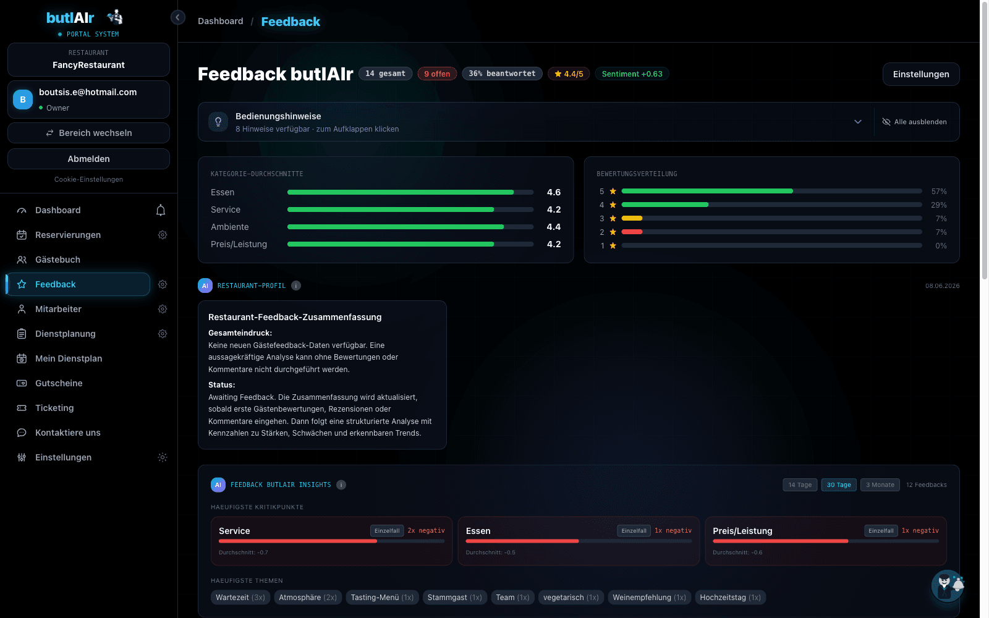Open the FancyRestaurant restaurant selector
989x618 pixels.
point(88,59)
